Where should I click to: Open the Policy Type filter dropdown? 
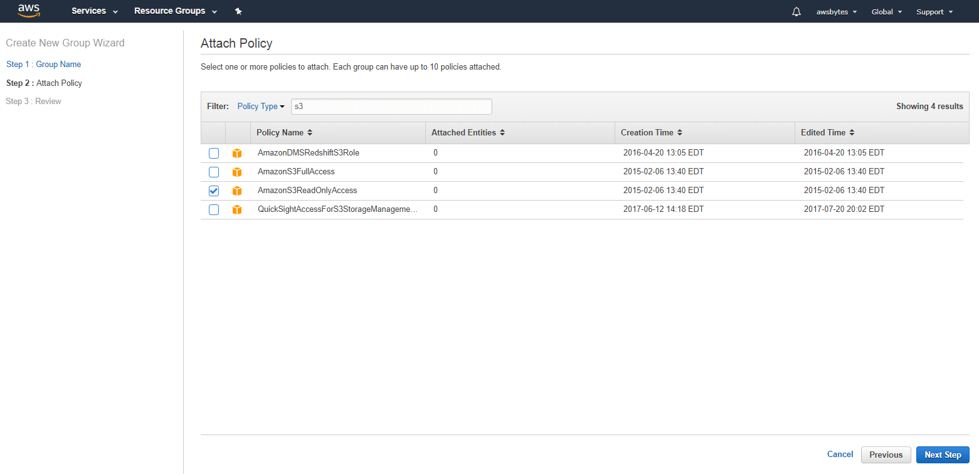coord(261,107)
